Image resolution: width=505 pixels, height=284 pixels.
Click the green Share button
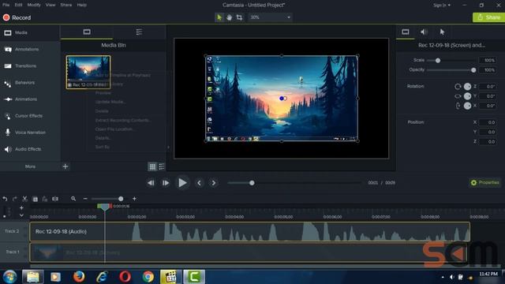488,17
